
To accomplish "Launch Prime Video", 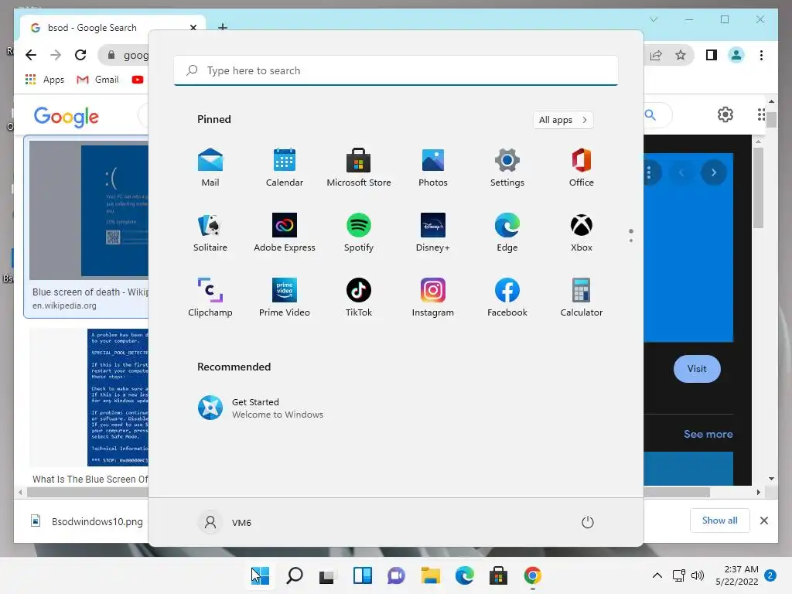I will click(x=285, y=298).
